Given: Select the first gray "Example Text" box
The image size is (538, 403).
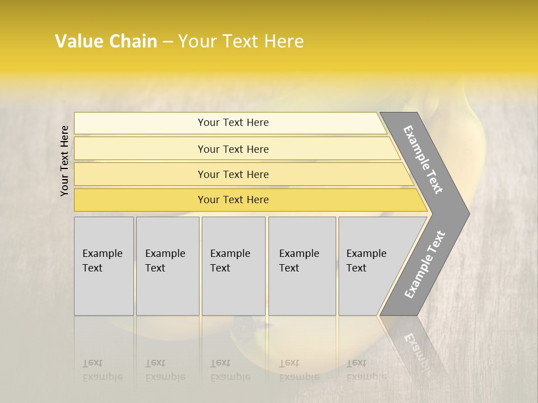Looking at the screenshot, I should (x=104, y=266).
